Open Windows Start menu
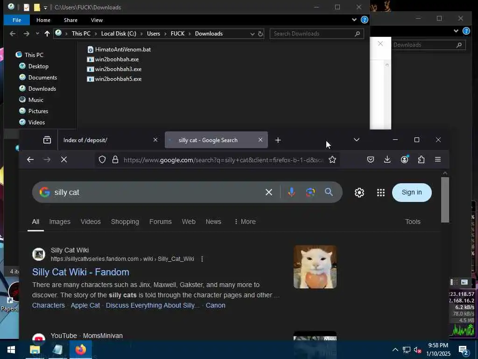Viewport: 478px width, 359px height. point(11,350)
